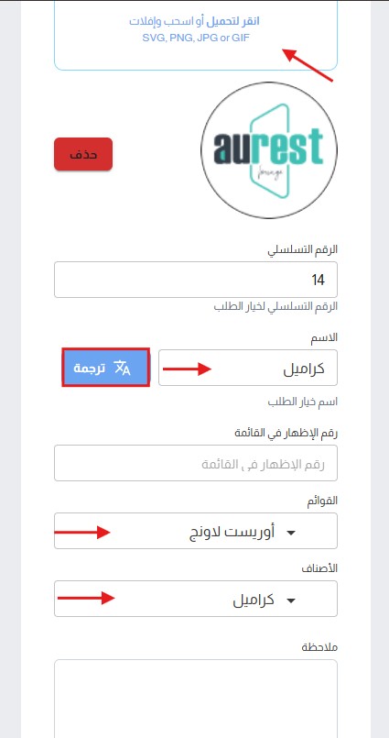389x738 pixels.
Task: Click the انقر لتحميل upload link text
Action: (233, 21)
